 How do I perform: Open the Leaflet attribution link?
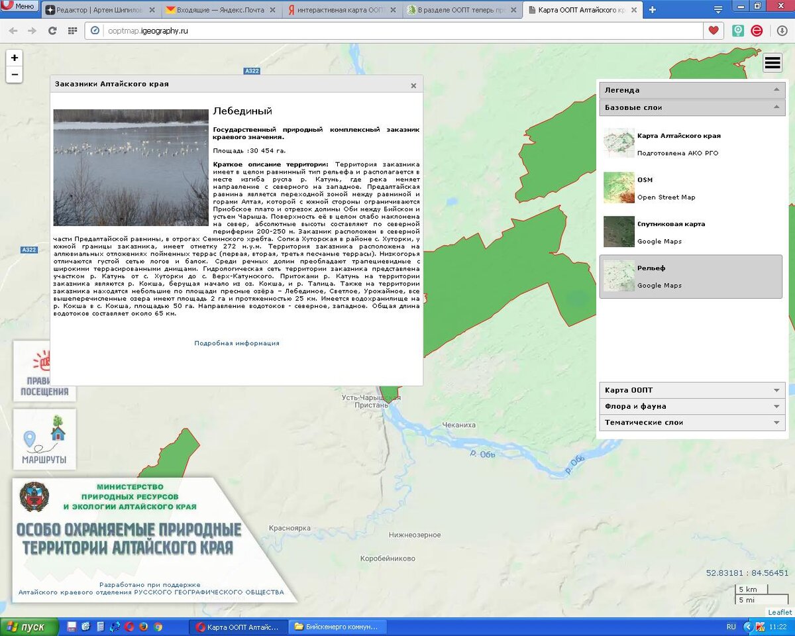point(780,612)
